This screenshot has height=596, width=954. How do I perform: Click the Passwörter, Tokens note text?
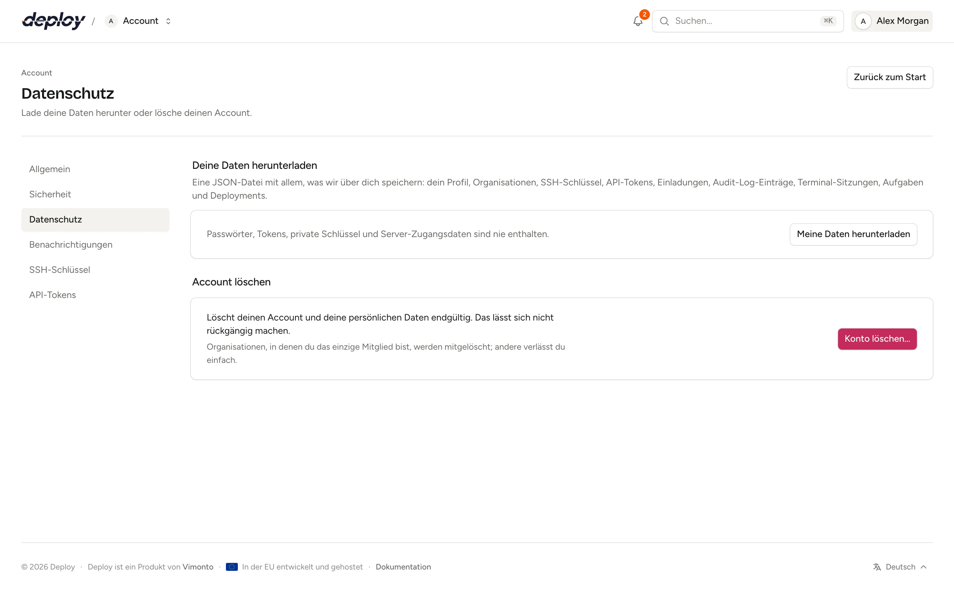[x=378, y=234]
